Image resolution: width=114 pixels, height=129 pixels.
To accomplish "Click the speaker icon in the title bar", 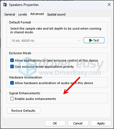I will tap(5, 5).
